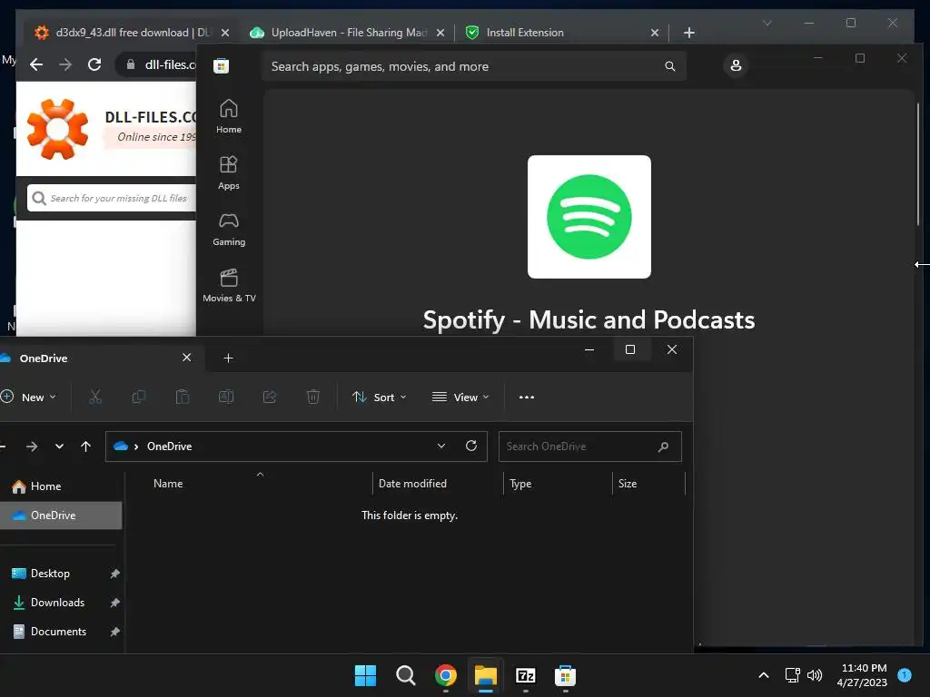Viewport: 930px width, 697px height.
Task: Sort by Type column header
Action: 520,484
